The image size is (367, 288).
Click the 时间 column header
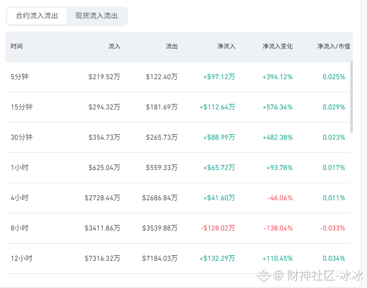[17, 46]
